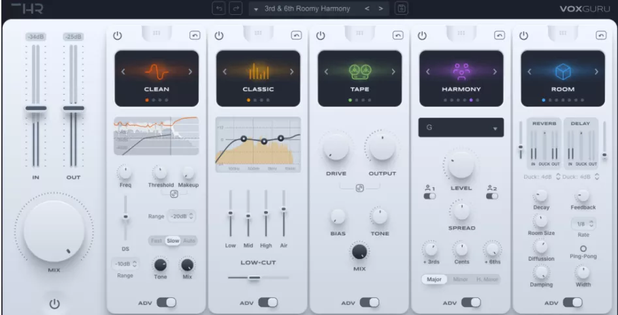Switch to the next TAPE module type
This screenshot has width=618, height=315.
point(393,72)
